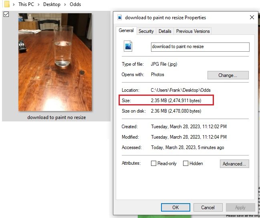Click the JPG file icon beside the filename field

coord(128,46)
